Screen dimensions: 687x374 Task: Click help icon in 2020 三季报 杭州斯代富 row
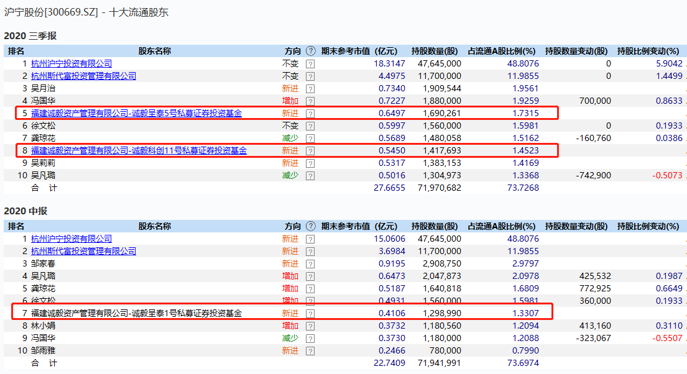[310, 76]
